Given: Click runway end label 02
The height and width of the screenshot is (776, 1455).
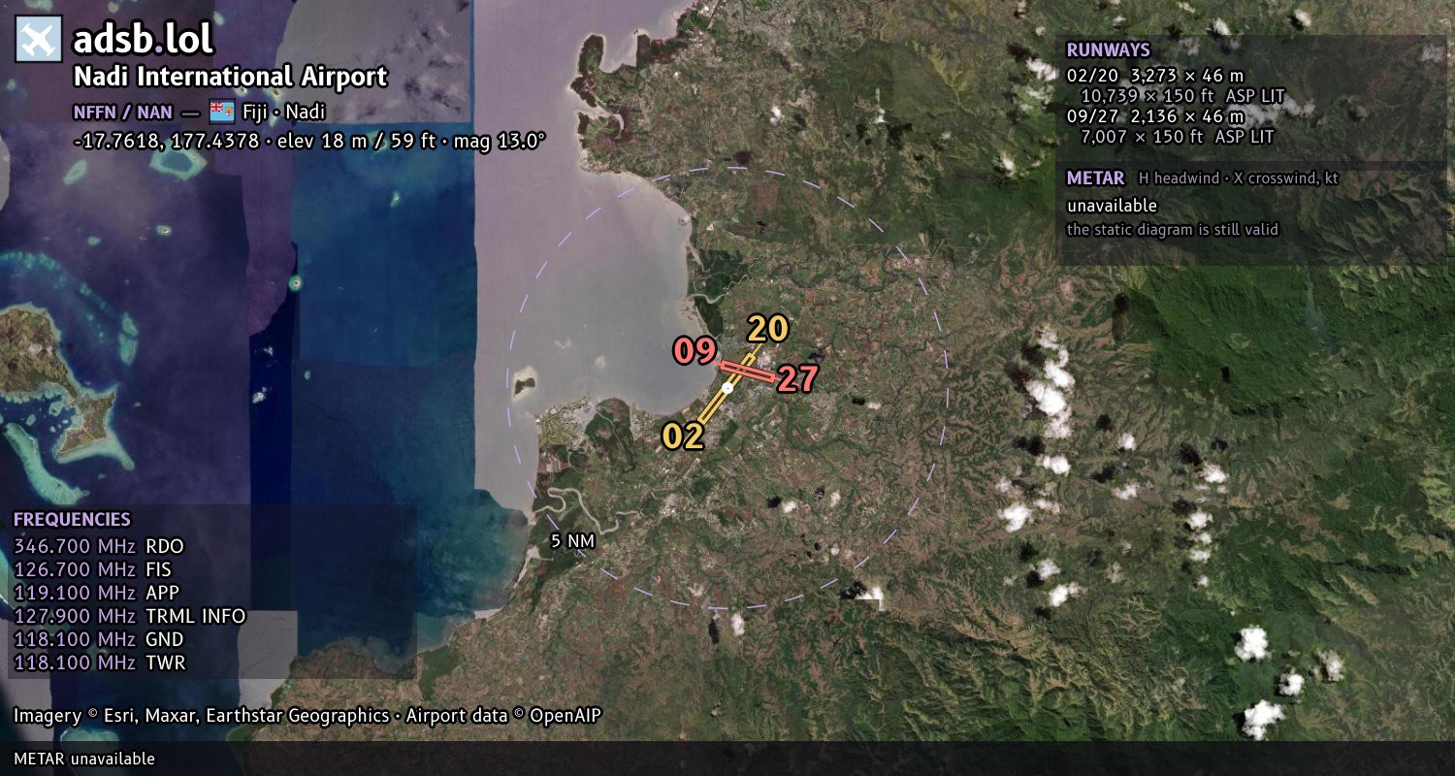Looking at the screenshot, I should coord(683,436).
